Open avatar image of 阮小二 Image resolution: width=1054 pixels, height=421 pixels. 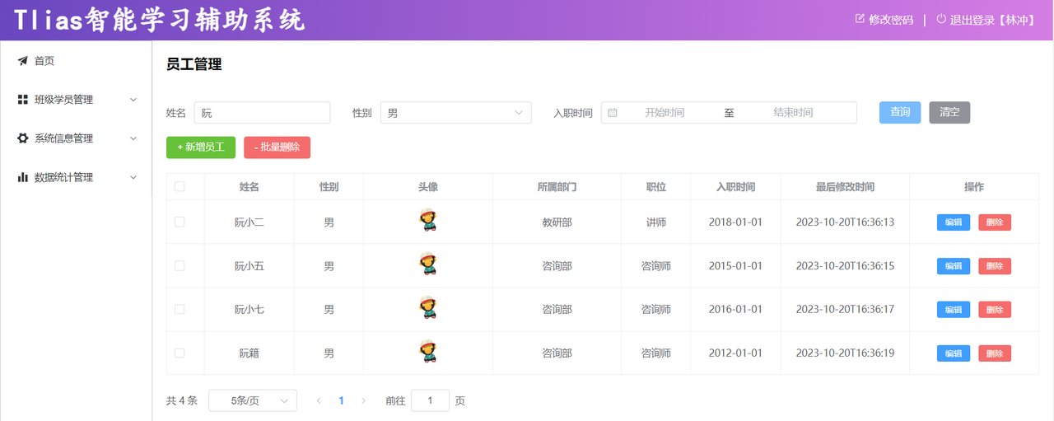(x=427, y=221)
